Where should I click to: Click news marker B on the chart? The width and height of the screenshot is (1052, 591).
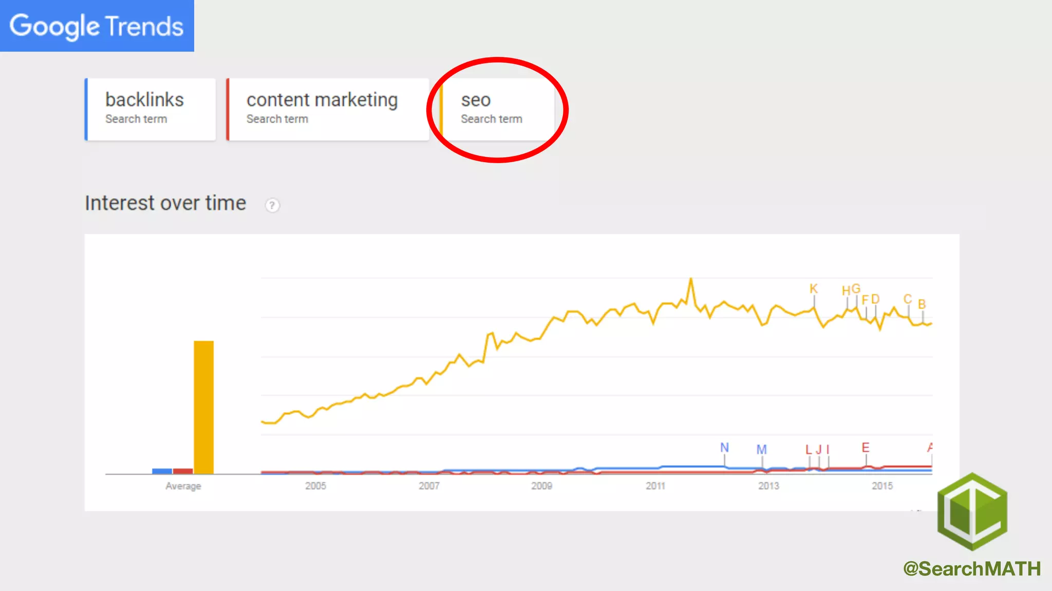pyautogui.click(x=922, y=304)
